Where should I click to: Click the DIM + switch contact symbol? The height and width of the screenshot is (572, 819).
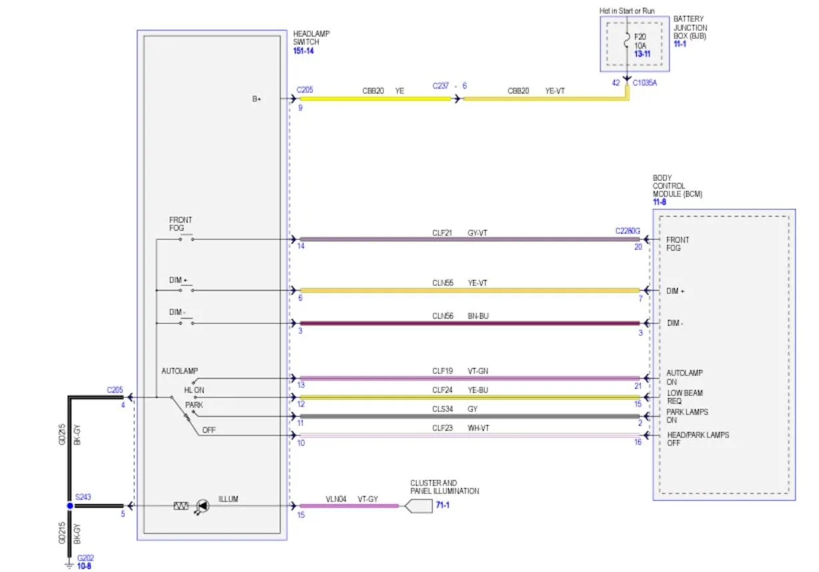tap(186, 290)
